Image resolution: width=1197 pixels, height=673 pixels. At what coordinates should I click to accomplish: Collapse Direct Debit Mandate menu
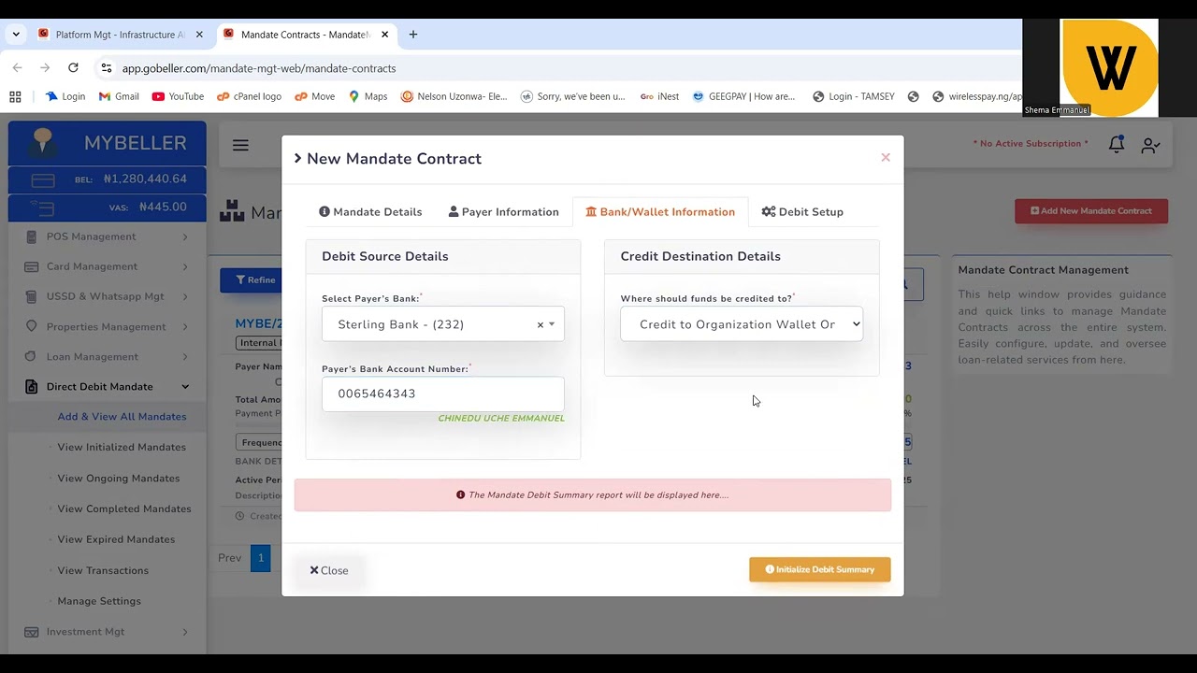(x=108, y=386)
